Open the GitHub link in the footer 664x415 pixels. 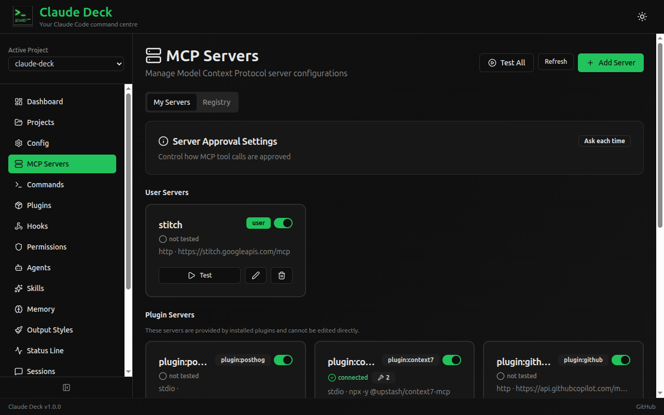[x=645, y=406]
